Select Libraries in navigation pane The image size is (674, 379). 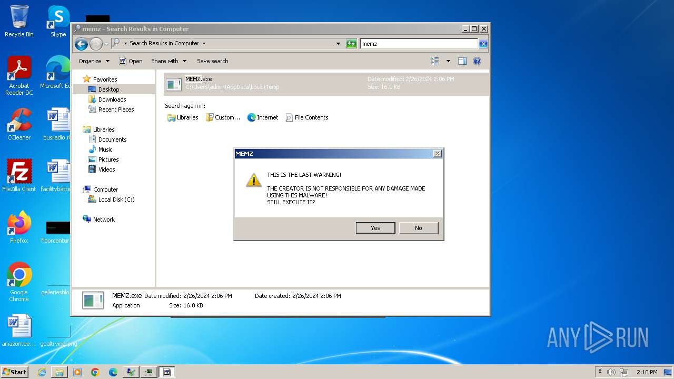coord(104,129)
